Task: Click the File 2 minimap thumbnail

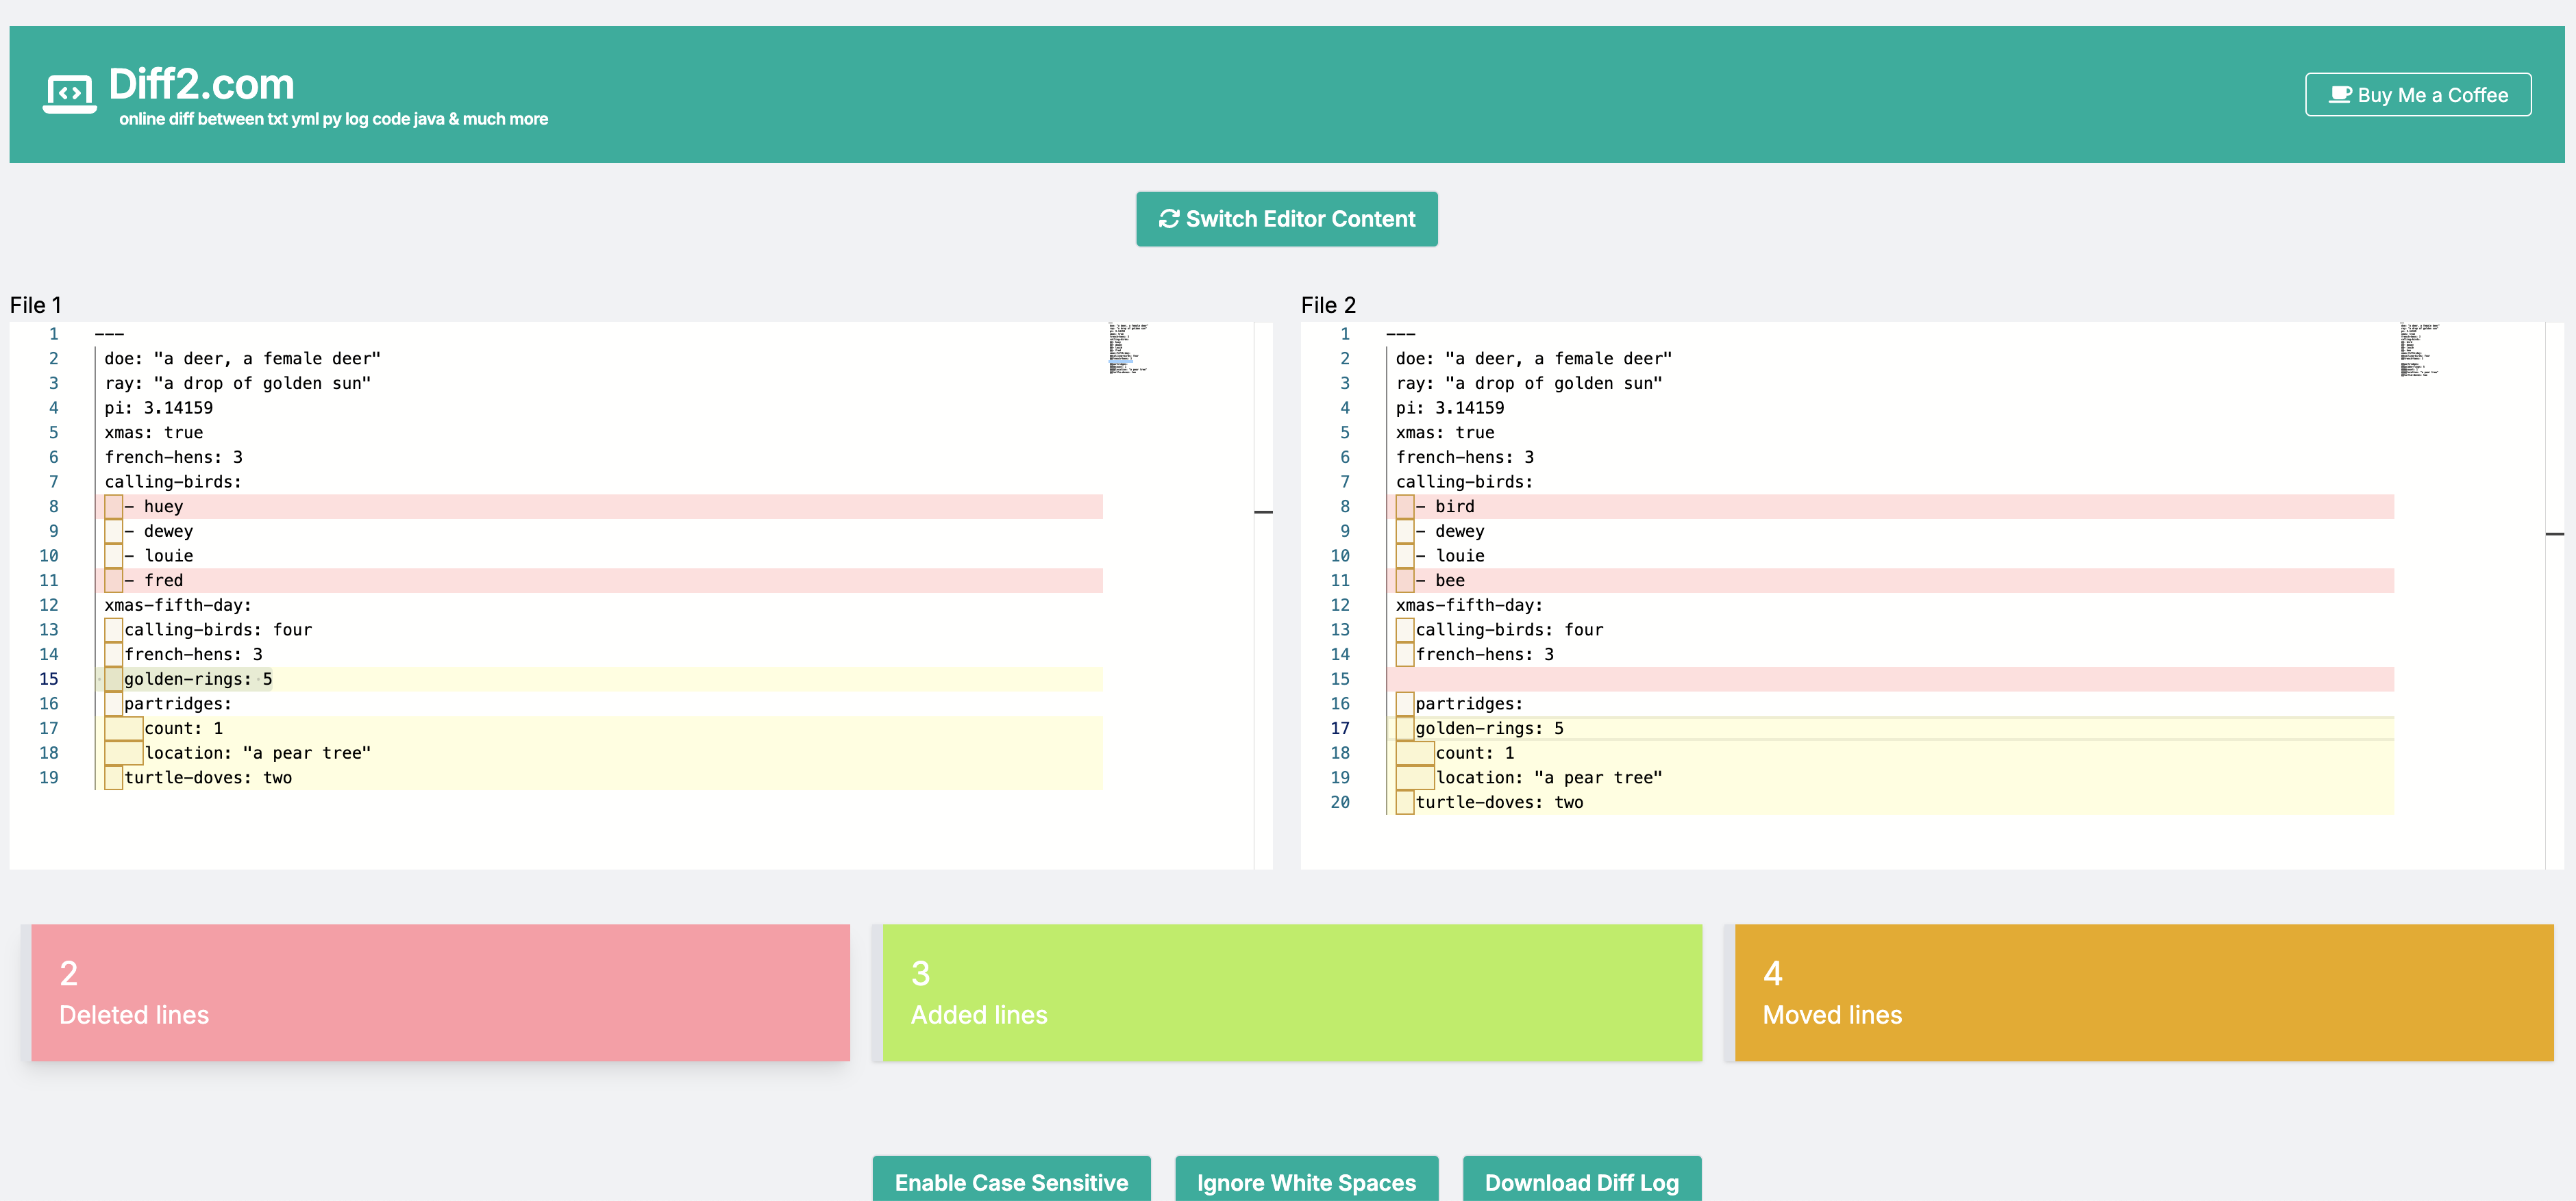Action: click(2419, 349)
